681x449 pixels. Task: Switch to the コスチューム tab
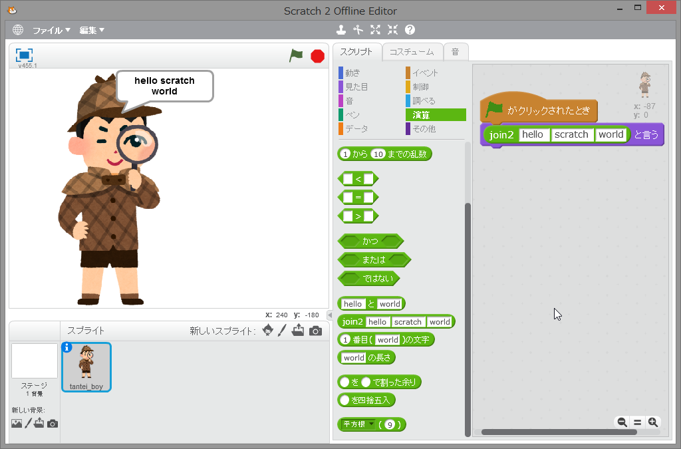(x=412, y=52)
